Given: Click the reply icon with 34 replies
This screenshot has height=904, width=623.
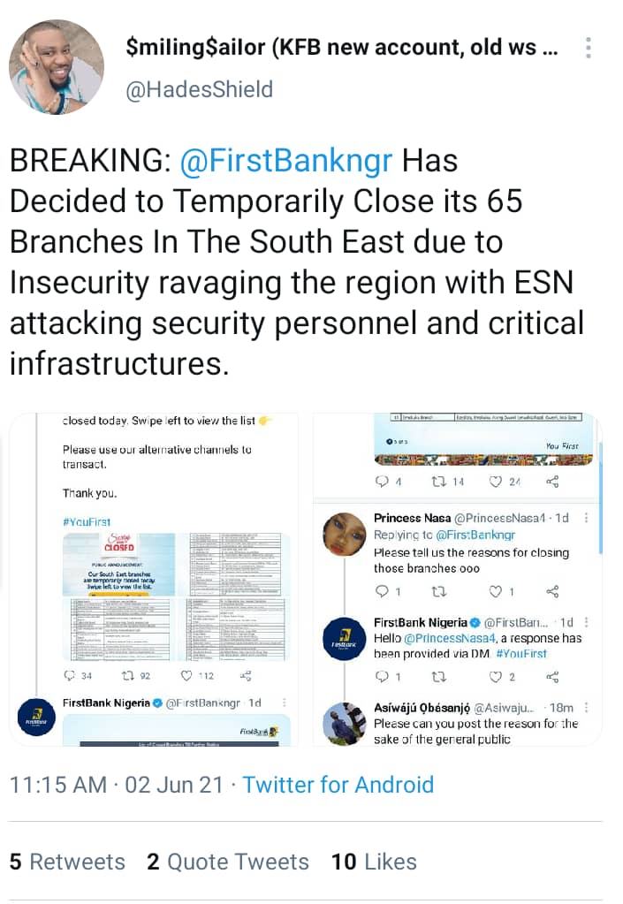Looking at the screenshot, I should pyautogui.click(x=70, y=675).
